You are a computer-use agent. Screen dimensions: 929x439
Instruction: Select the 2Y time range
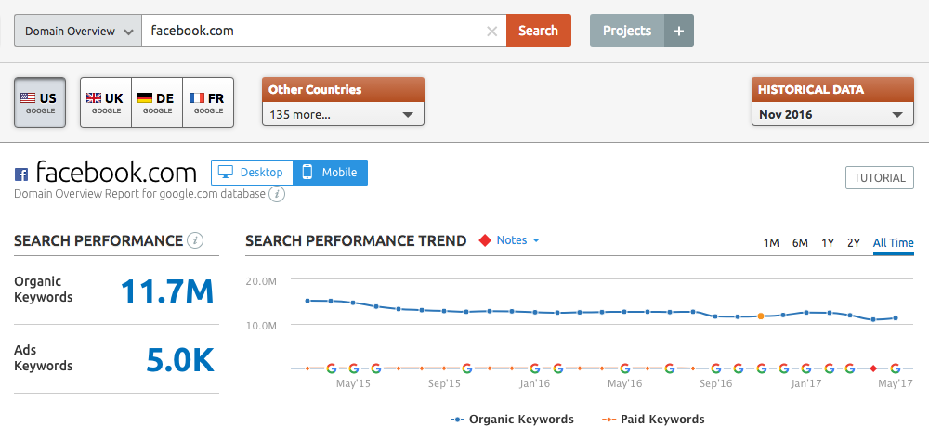[854, 242]
